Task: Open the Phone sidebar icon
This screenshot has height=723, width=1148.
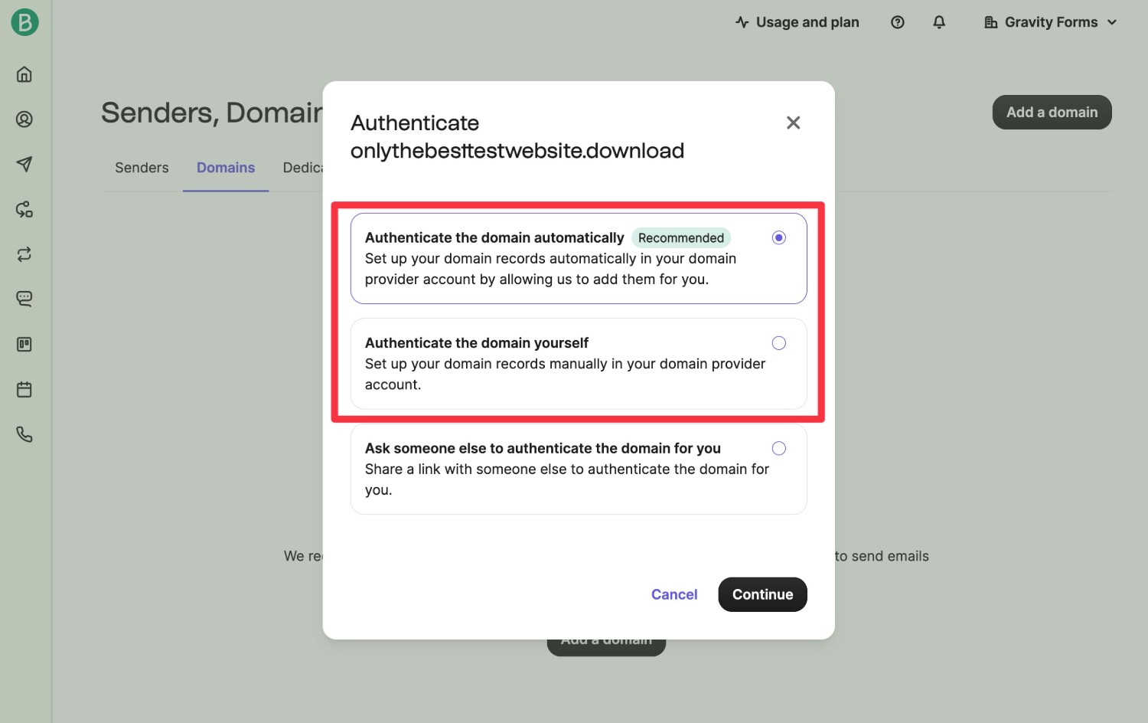Action: [24, 434]
